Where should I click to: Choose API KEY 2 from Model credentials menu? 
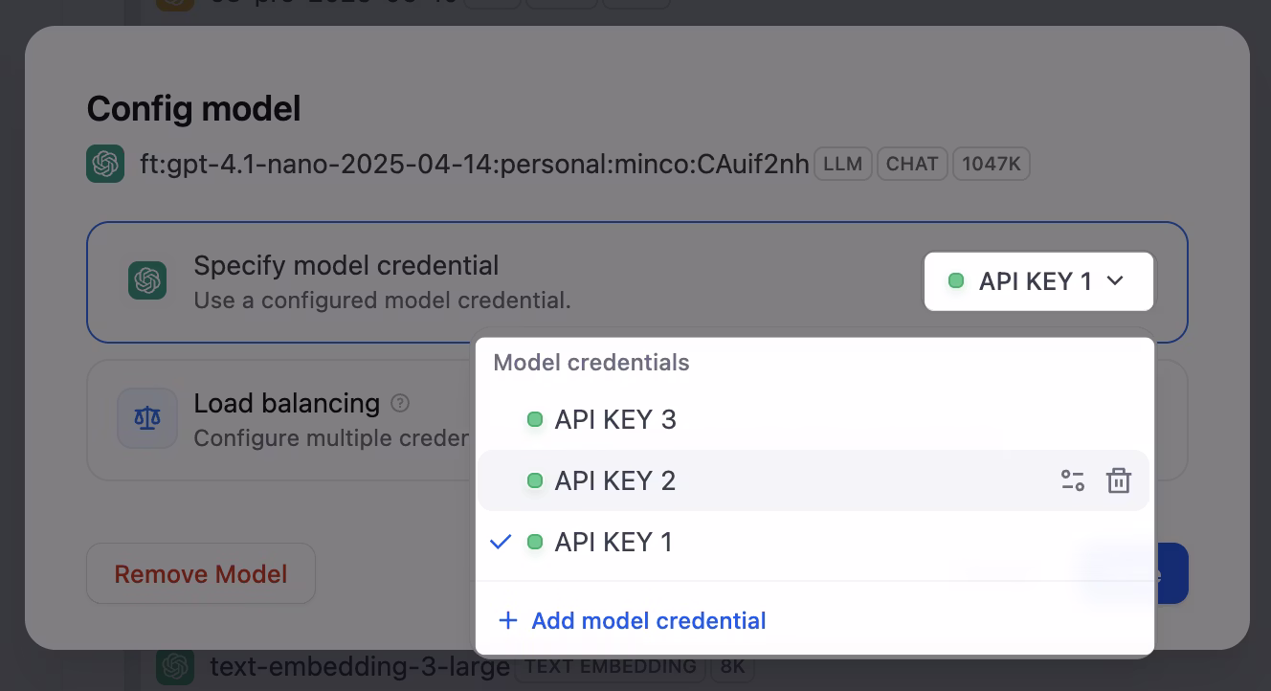point(615,480)
